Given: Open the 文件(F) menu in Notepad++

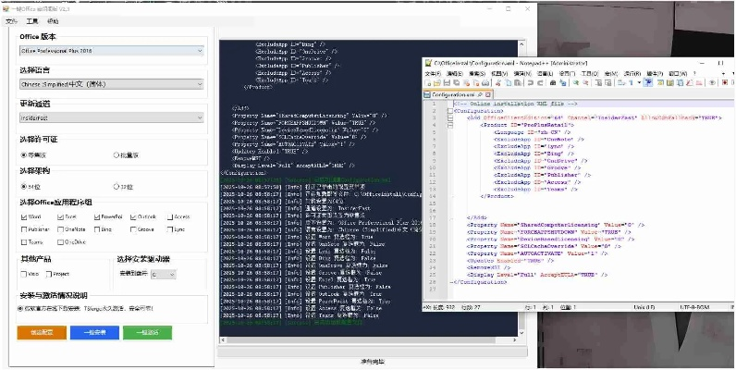Looking at the screenshot, I should (434, 72).
